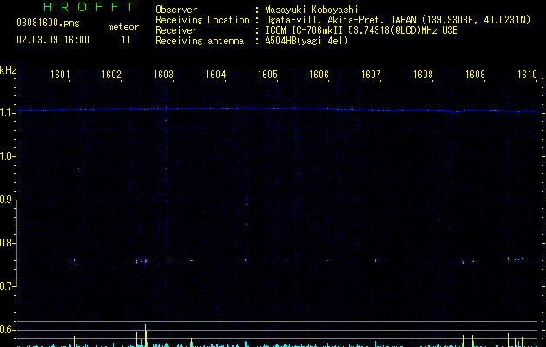Click the 1603 time marker
This screenshot has width=546, height=347.
click(164, 75)
